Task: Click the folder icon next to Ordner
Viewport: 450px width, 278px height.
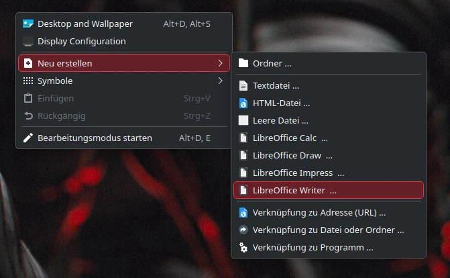Action: click(243, 63)
